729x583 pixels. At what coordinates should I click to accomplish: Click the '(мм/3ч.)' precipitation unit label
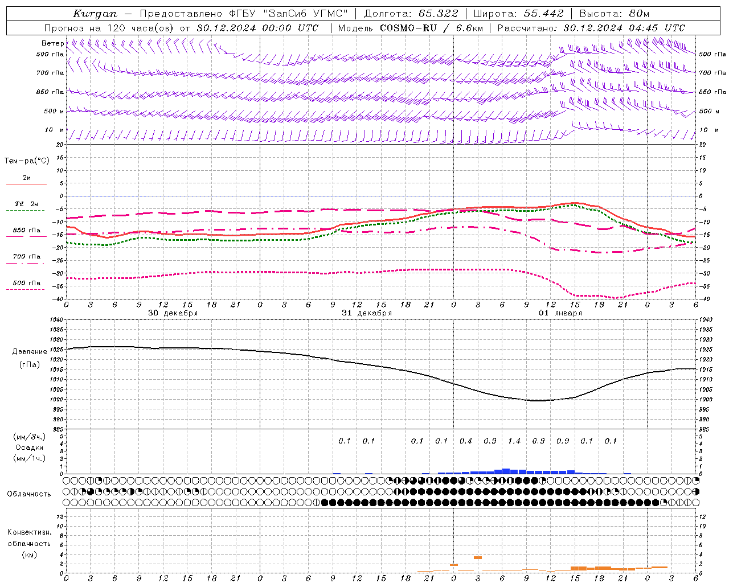click(30, 437)
